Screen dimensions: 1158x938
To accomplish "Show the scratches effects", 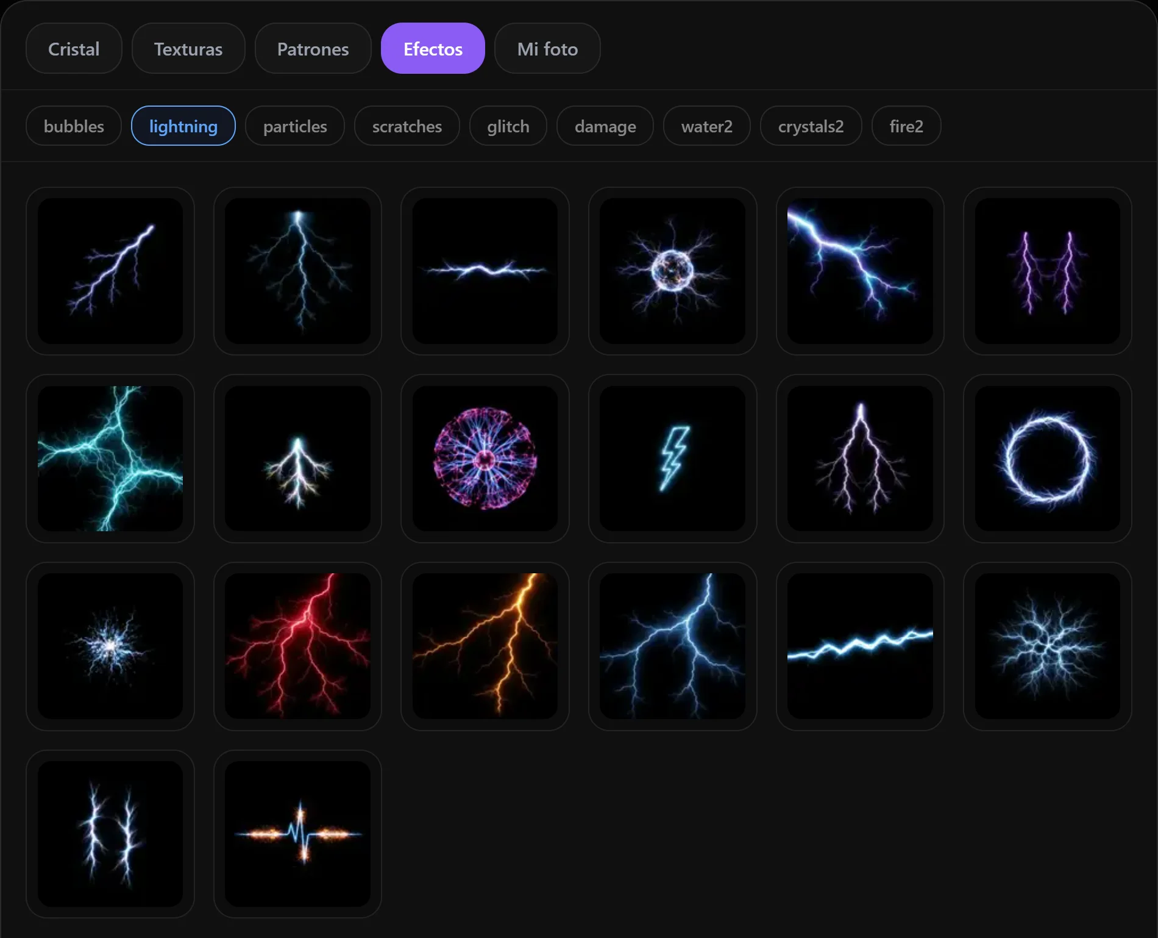I will point(407,126).
